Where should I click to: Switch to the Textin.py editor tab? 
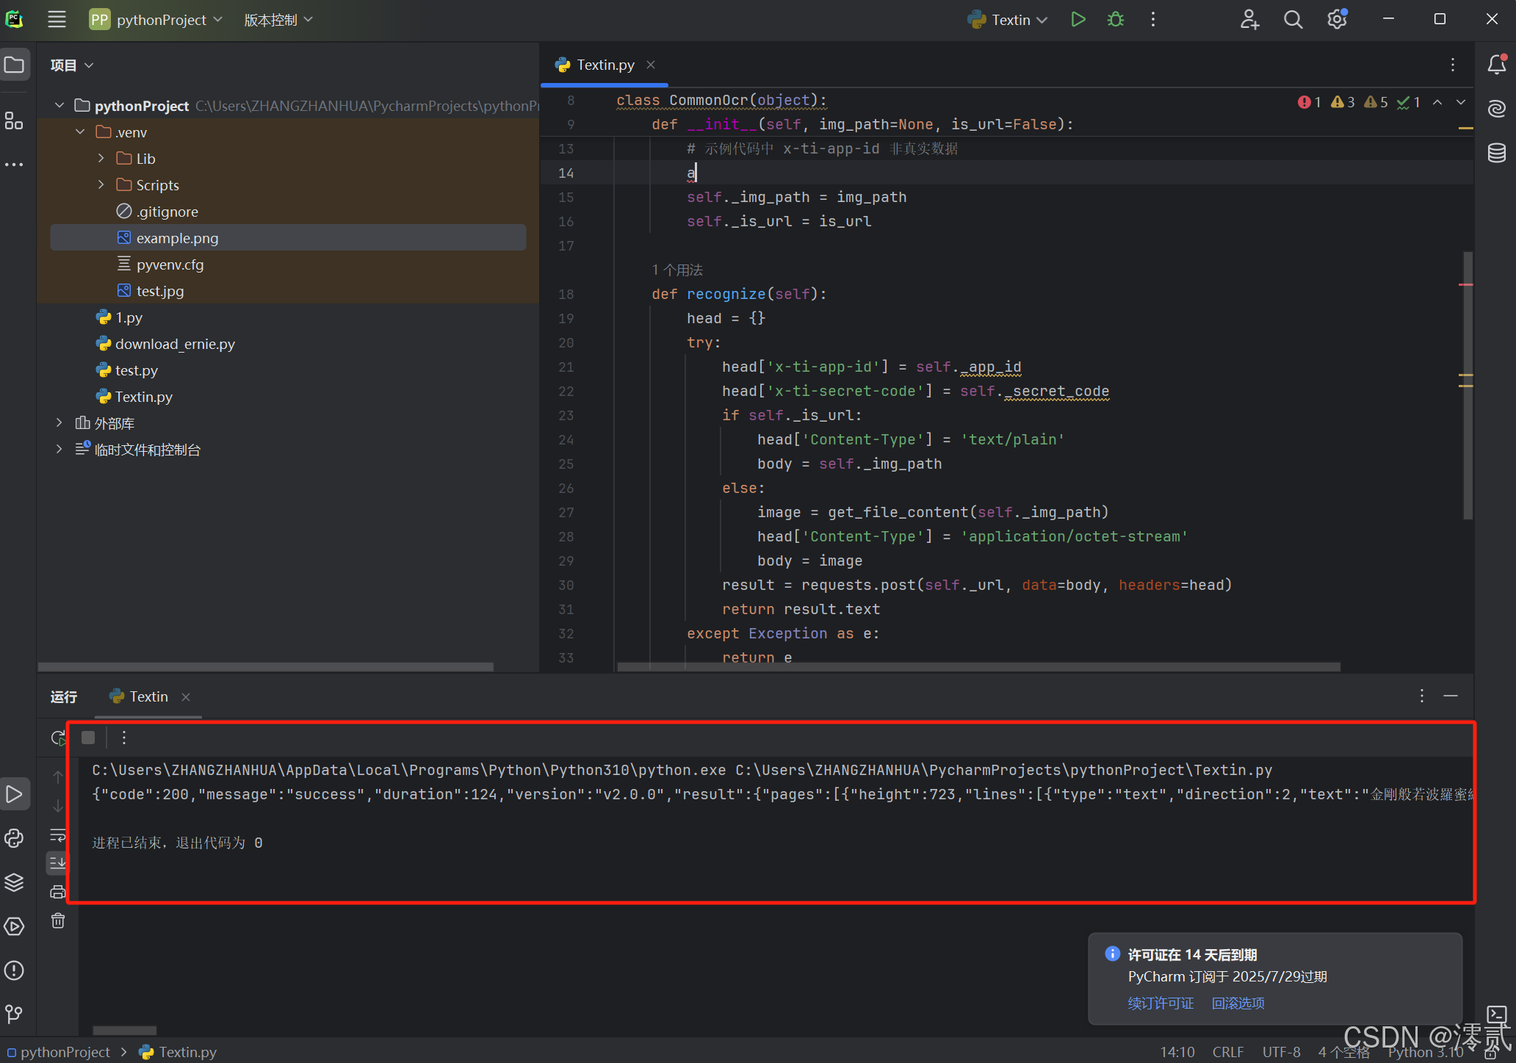[x=604, y=65]
